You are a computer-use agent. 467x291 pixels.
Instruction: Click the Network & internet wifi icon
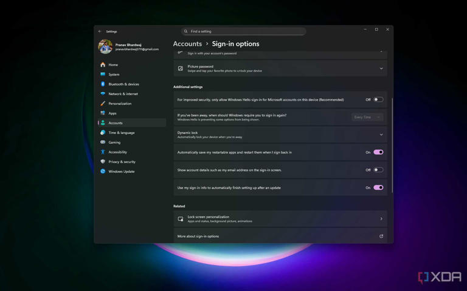103,93
